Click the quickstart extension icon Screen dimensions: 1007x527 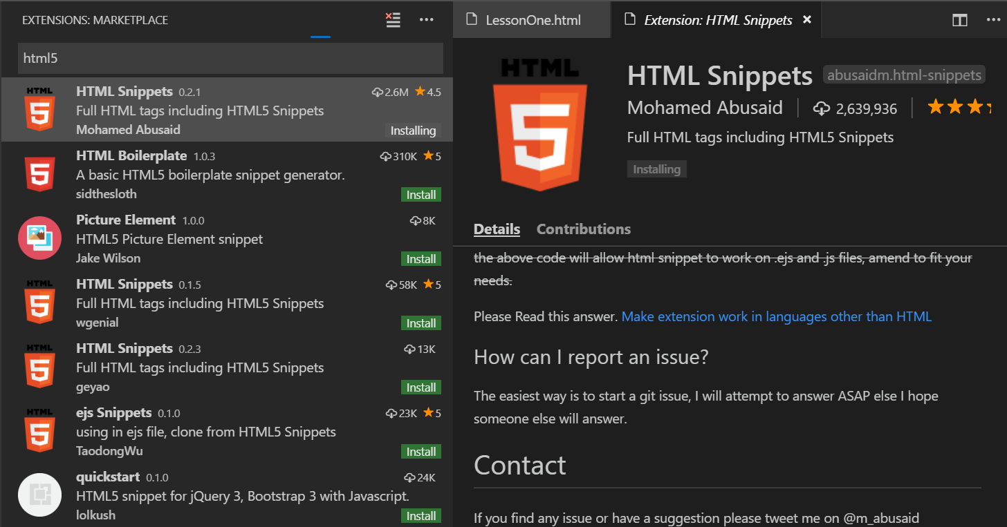(x=39, y=495)
